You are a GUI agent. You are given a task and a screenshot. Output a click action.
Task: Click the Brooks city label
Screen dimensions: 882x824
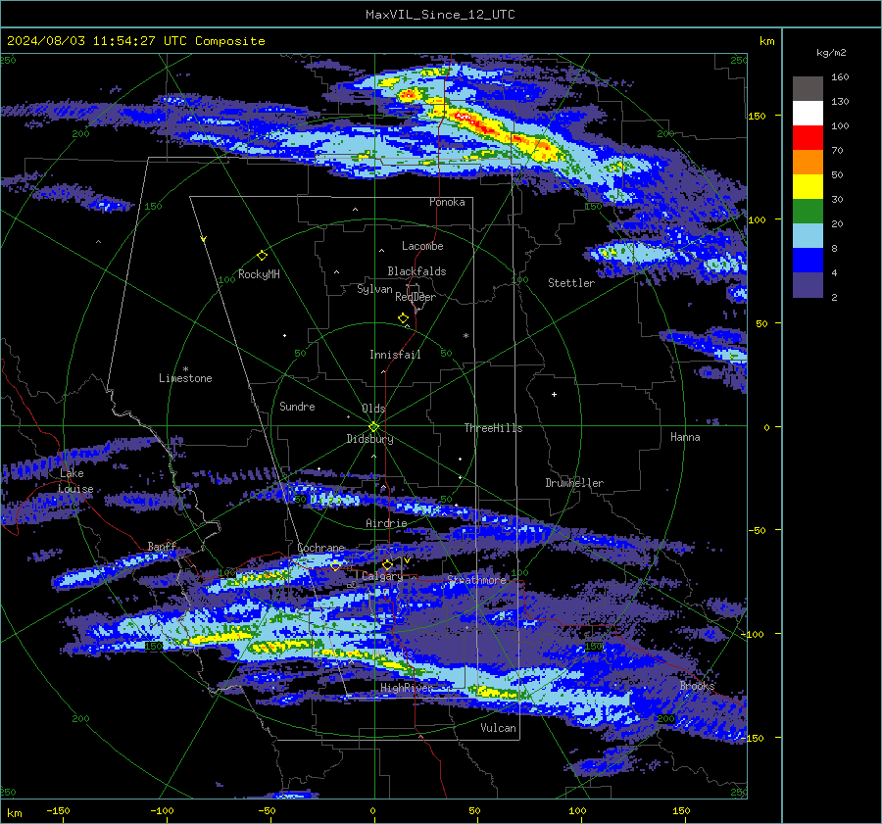click(697, 686)
